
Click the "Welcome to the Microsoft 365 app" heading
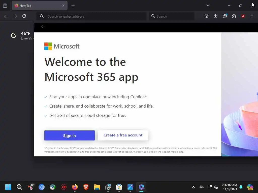click(x=91, y=69)
